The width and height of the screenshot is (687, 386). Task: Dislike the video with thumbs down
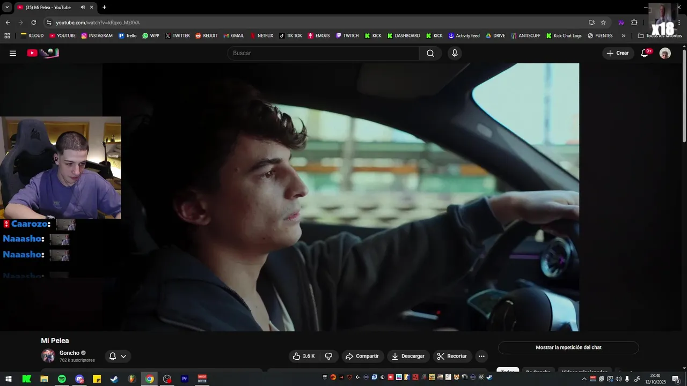point(328,356)
